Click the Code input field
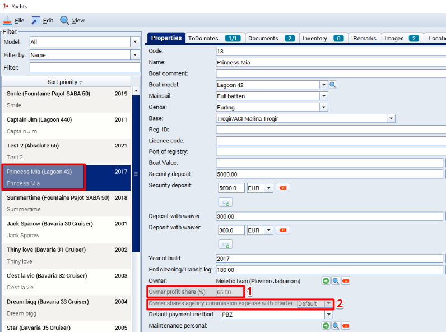 [x=331, y=51]
